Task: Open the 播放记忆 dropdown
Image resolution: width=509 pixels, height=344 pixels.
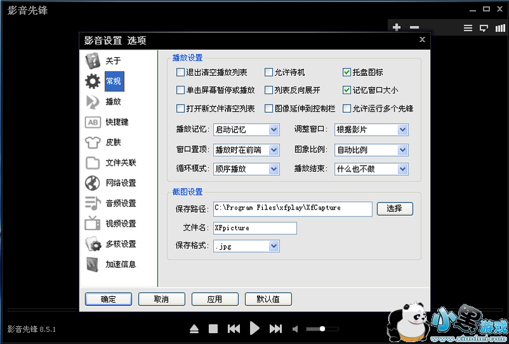Action: [246, 130]
